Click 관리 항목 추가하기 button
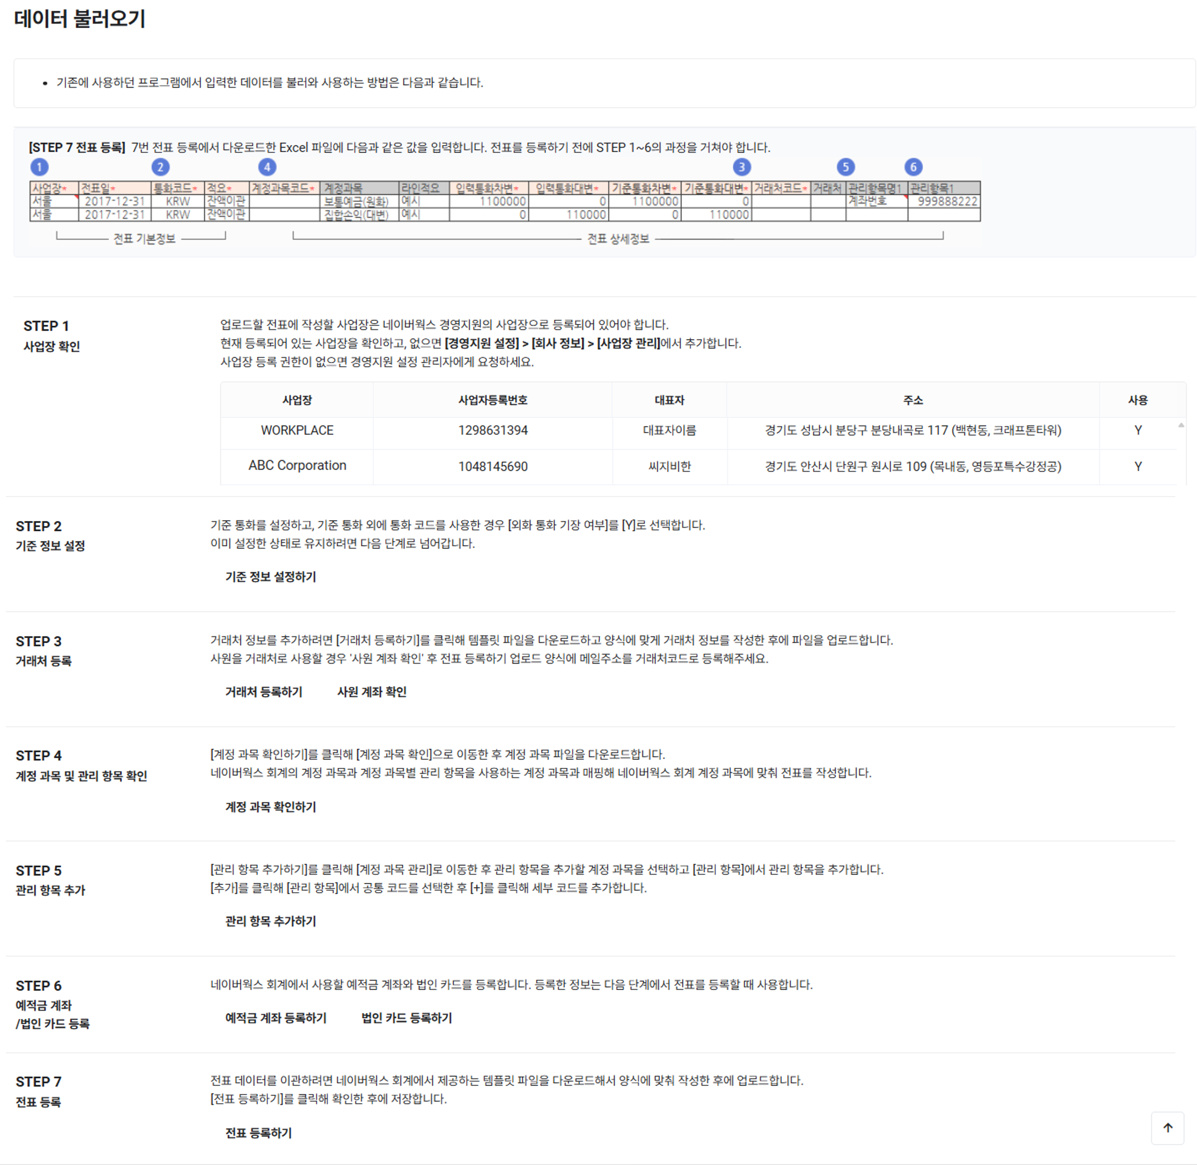This screenshot has width=1197, height=1165. point(270,921)
